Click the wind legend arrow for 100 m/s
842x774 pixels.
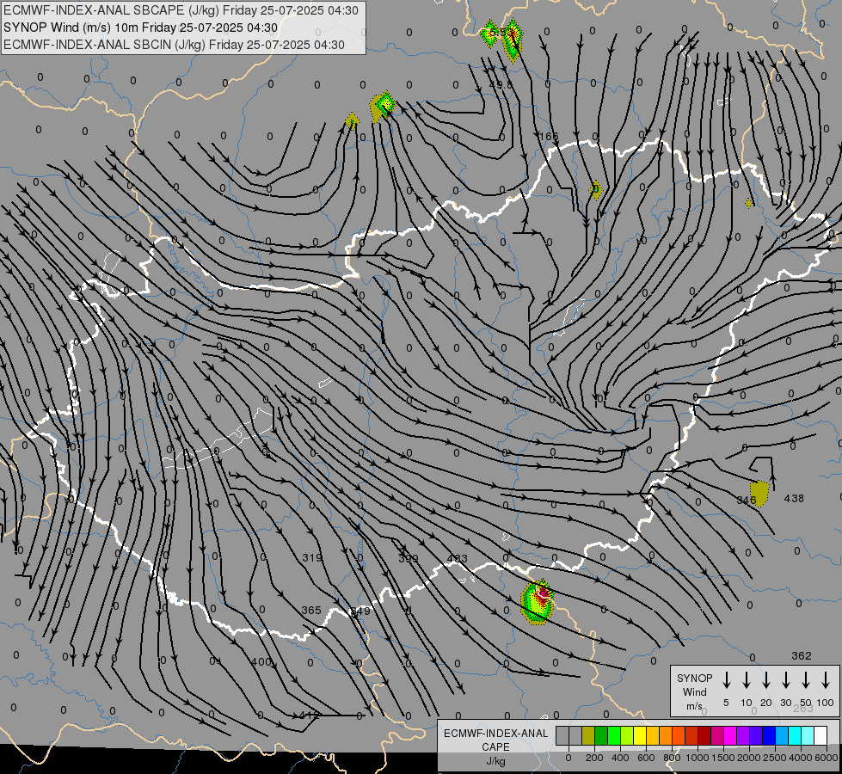point(826,680)
